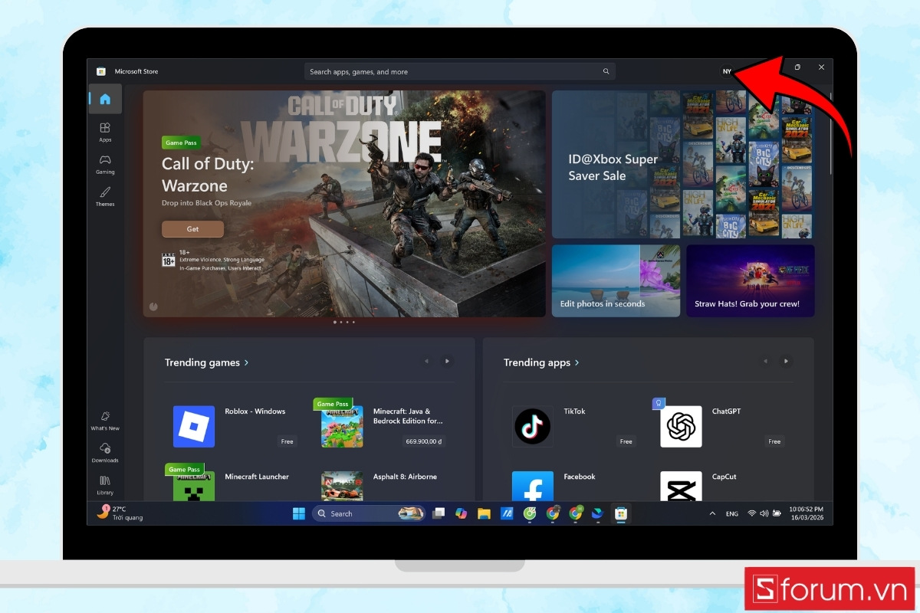The image size is (920, 613).
Task: Go to Home in the sidebar
Action: [x=105, y=99]
